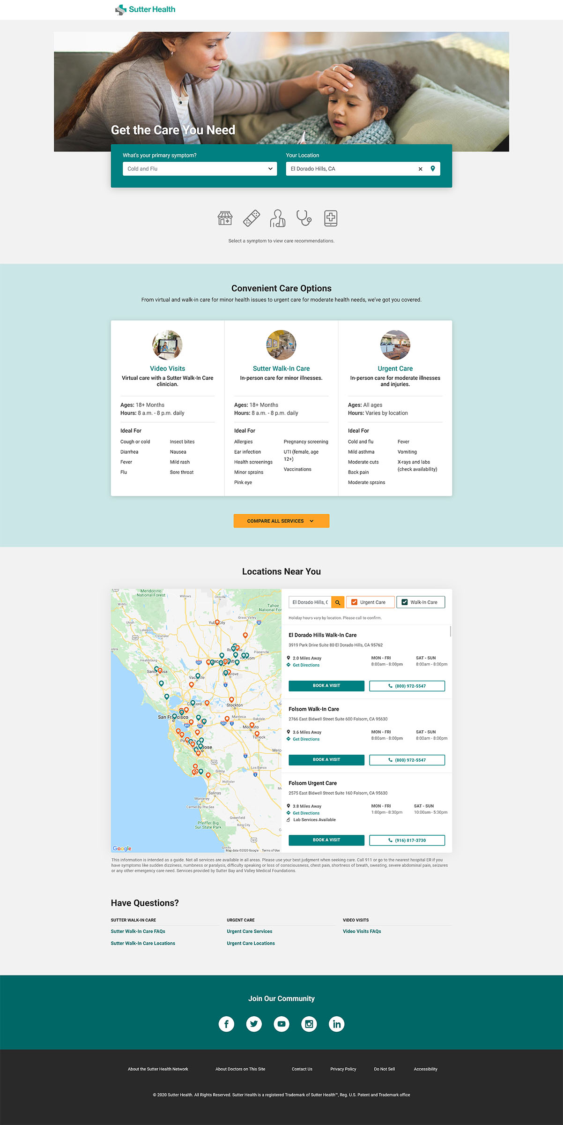Get directions to Folsom Urgent Care

tap(306, 813)
